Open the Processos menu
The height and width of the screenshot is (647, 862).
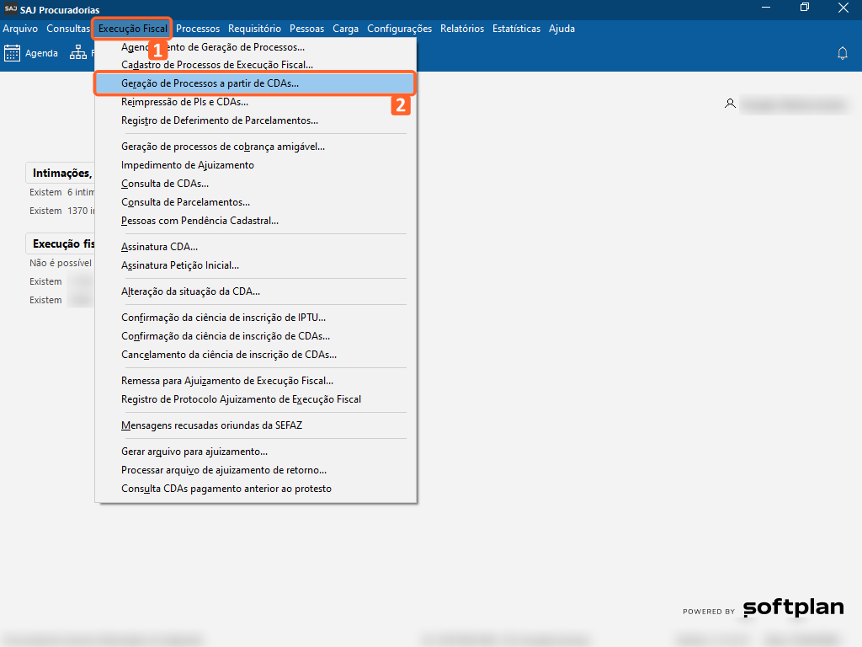coord(198,29)
